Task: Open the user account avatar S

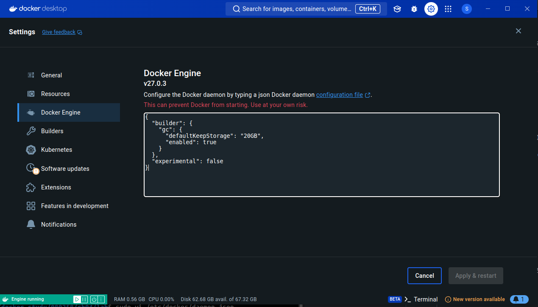Action: pos(467,9)
